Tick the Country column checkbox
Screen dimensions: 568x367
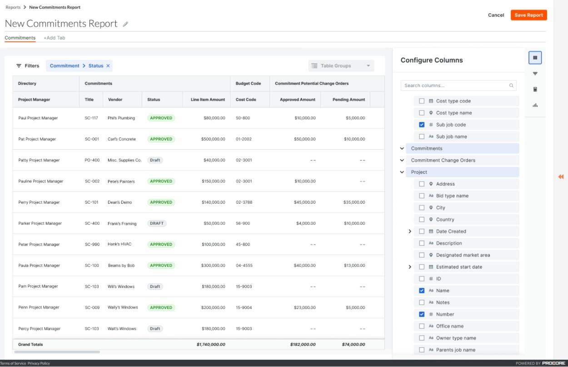(x=422, y=220)
